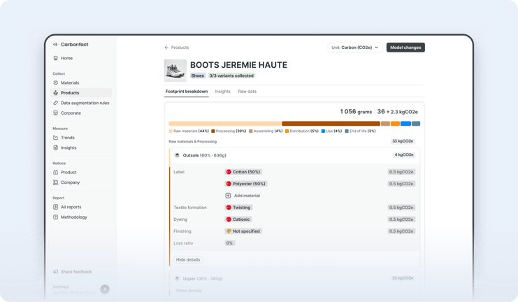
Task: Click the Shoes category tag
Action: click(x=198, y=75)
